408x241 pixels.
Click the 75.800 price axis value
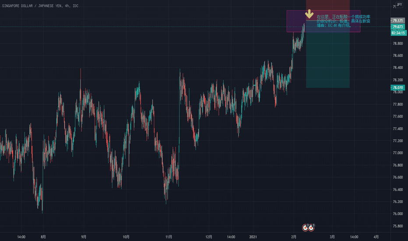(x=398, y=226)
